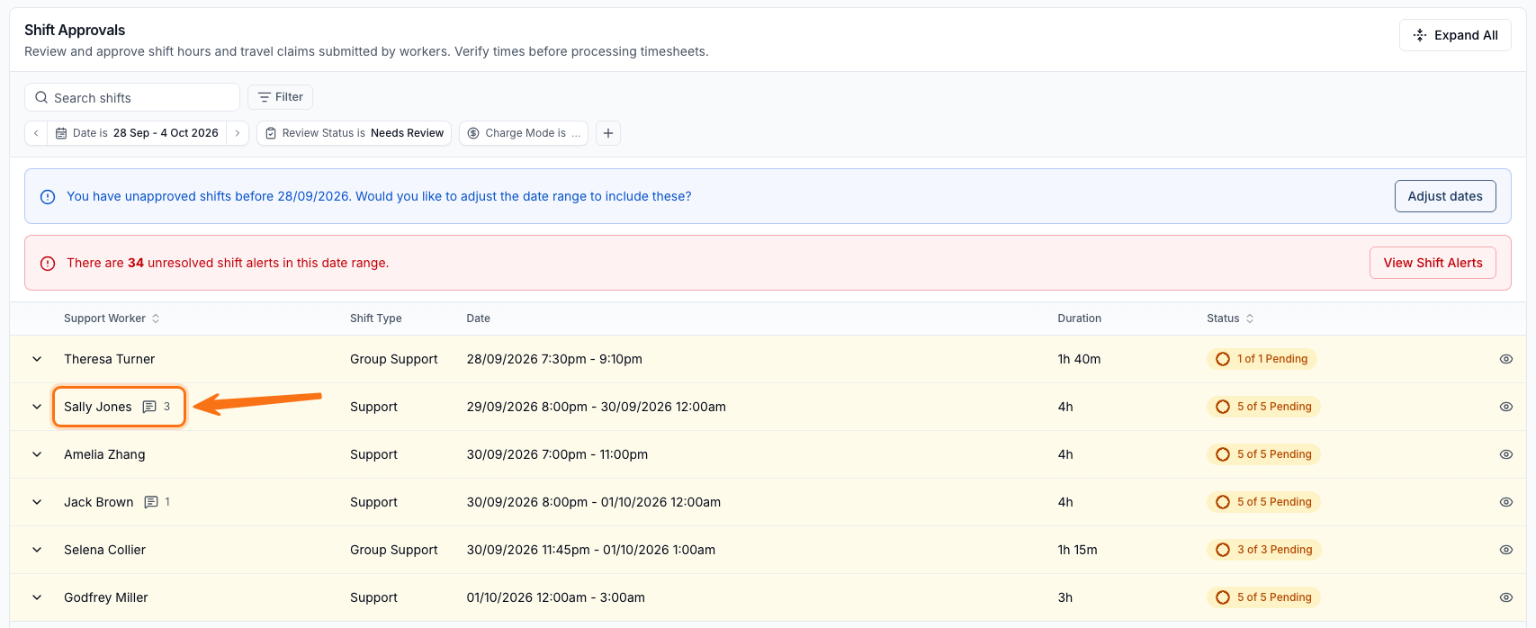Click the comments icon beside Sally Jones
This screenshot has height=628, width=1536.
[149, 407]
